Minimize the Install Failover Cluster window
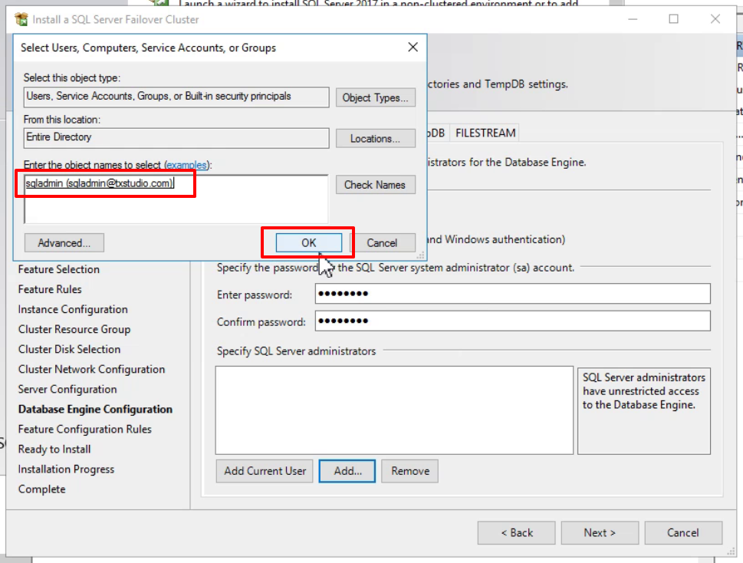The width and height of the screenshot is (743, 563). [633, 19]
